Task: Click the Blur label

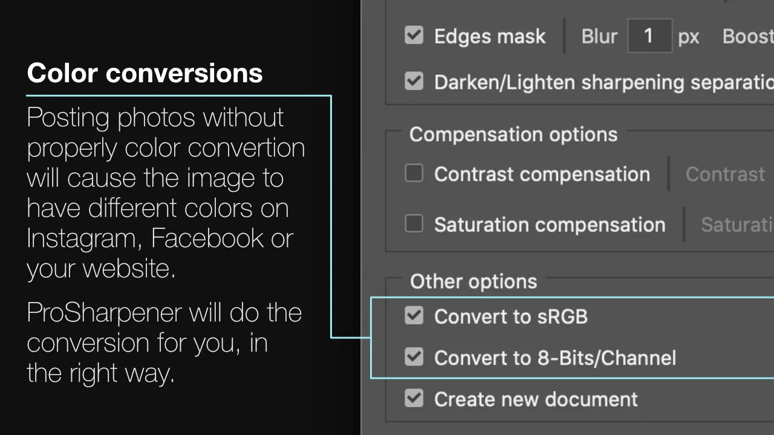Action: [x=599, y=36]
